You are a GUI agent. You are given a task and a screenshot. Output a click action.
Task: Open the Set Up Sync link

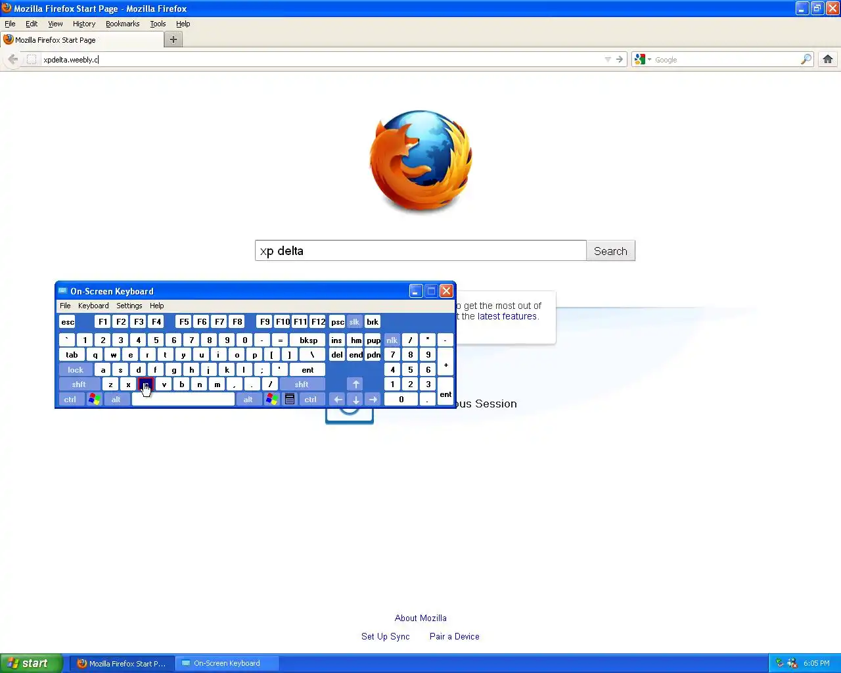(x=385, y=636)
